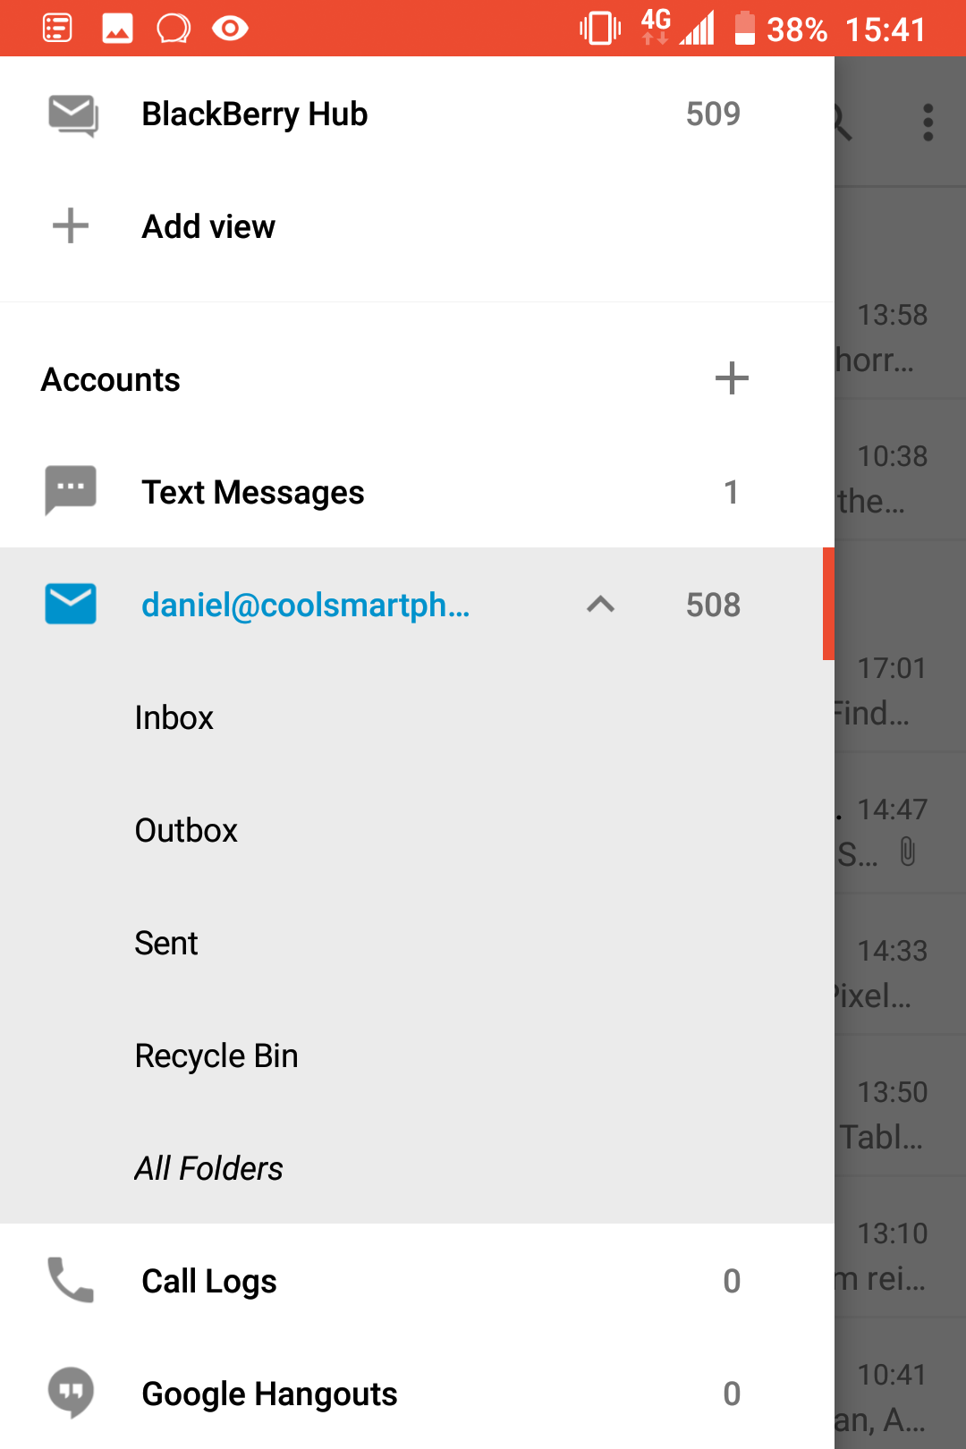Image resolution: width=966 pixels, height=1449 pixels.
Task: Open the Inbox folder
Action: pyautogui.click(x=417, y=717)
